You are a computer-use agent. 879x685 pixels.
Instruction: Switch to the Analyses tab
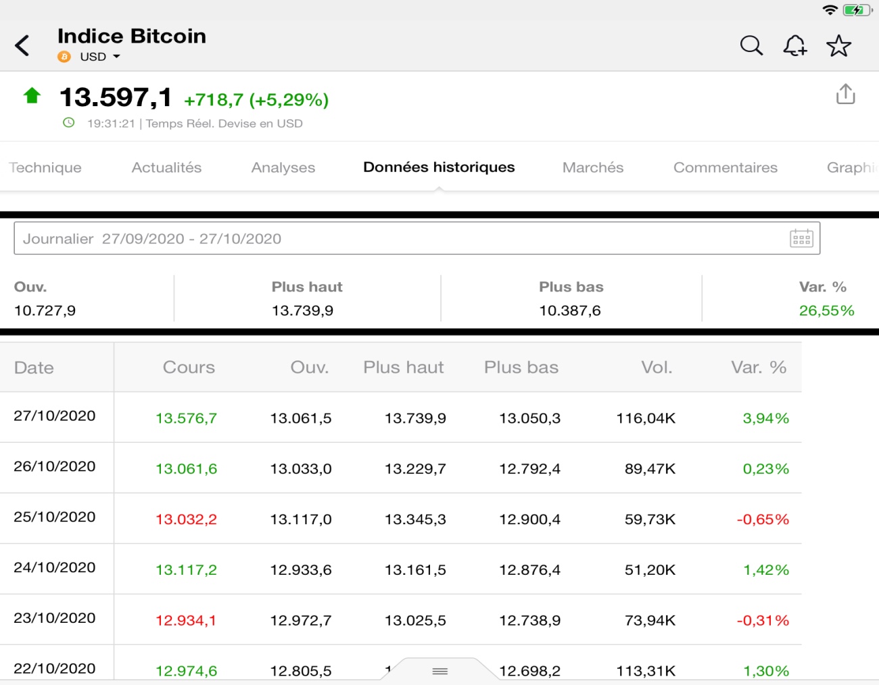(283, 168)
